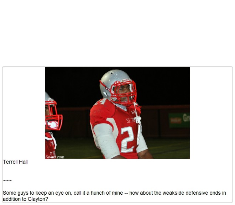Click the Riddell logo on the helmet front
235x205 pixels.
point(126,80)
